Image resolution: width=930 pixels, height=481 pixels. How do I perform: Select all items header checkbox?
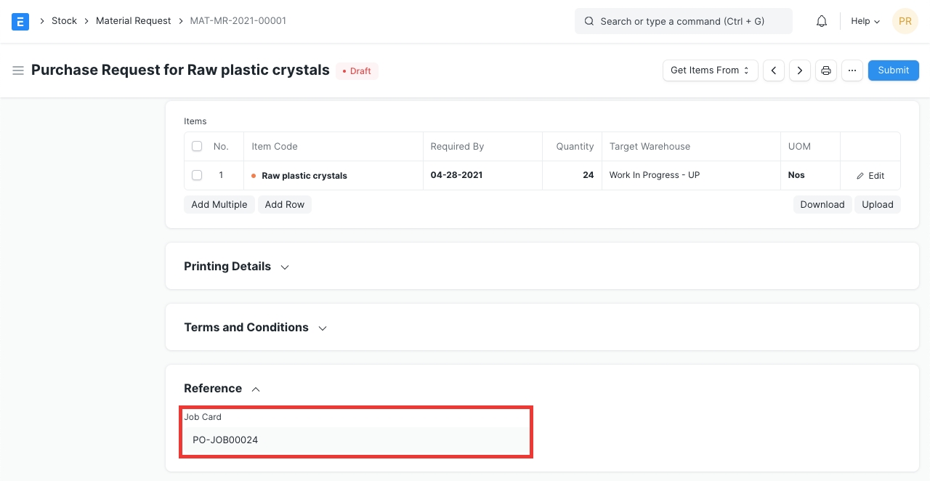[197, 146]
